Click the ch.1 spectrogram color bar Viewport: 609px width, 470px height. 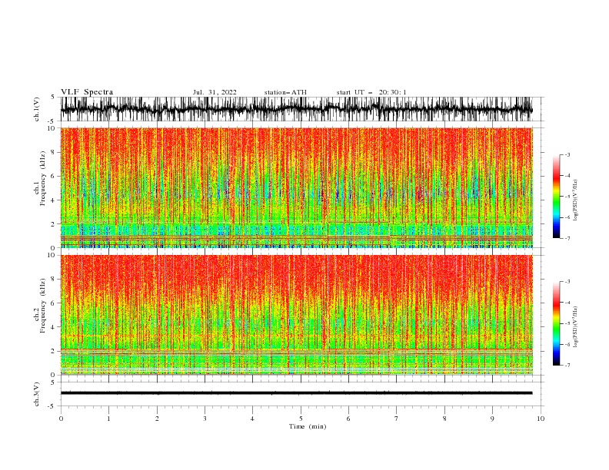pos(556,196)
